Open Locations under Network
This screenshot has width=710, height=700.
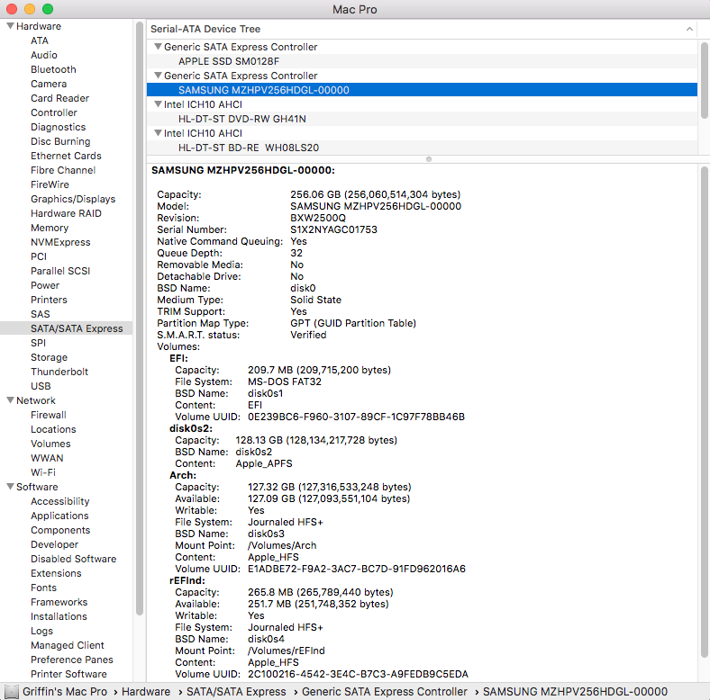coord(53,429)
